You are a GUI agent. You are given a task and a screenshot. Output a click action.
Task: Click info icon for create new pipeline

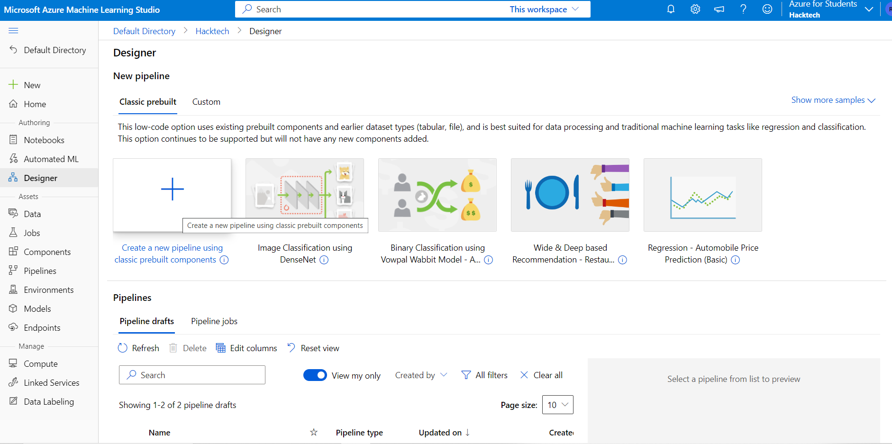pos(224,260)
